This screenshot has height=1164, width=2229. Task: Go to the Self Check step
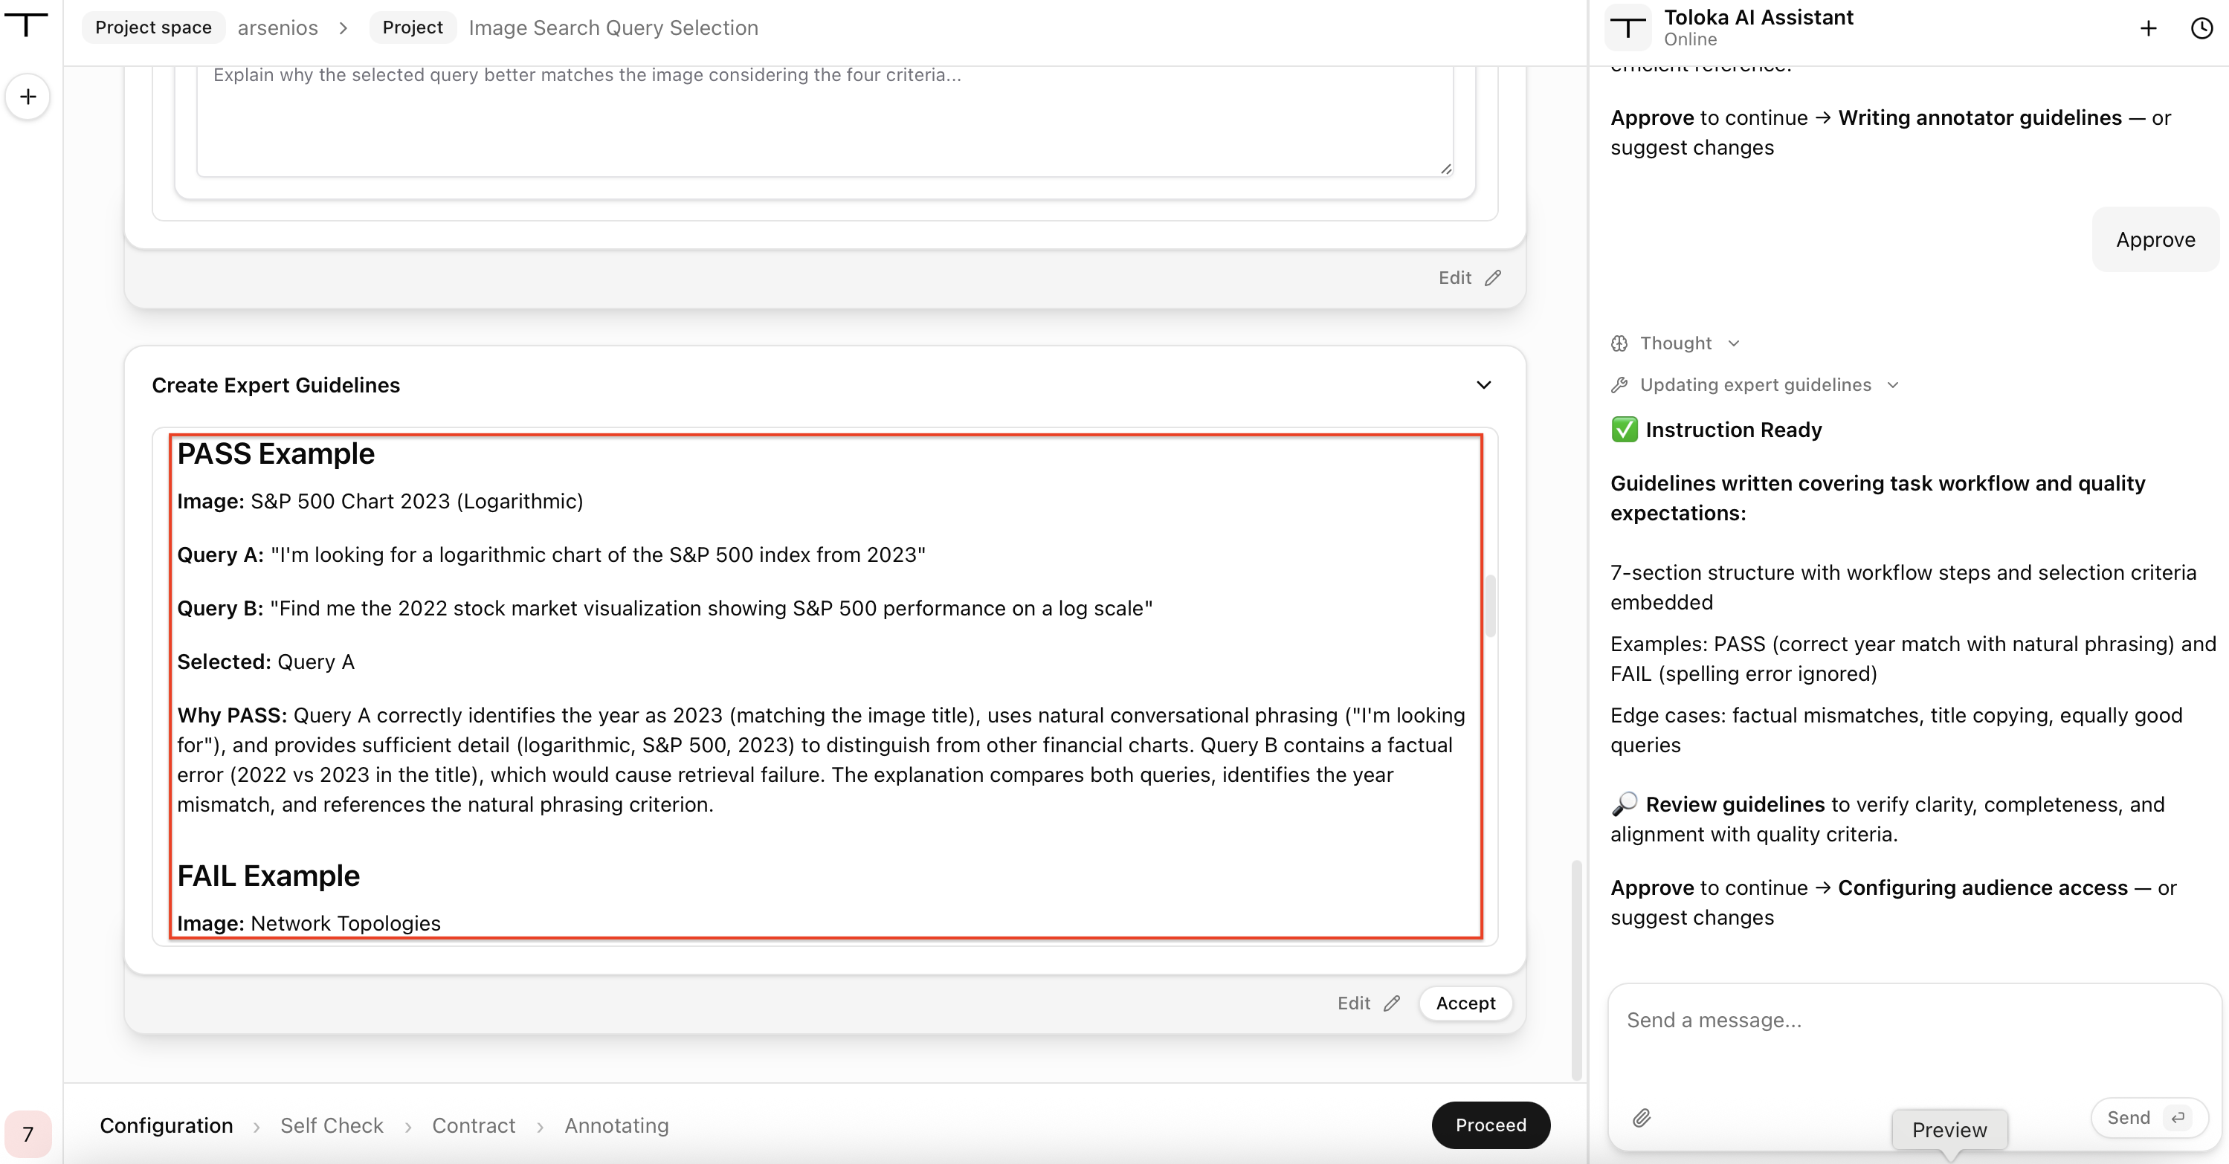332,1125
